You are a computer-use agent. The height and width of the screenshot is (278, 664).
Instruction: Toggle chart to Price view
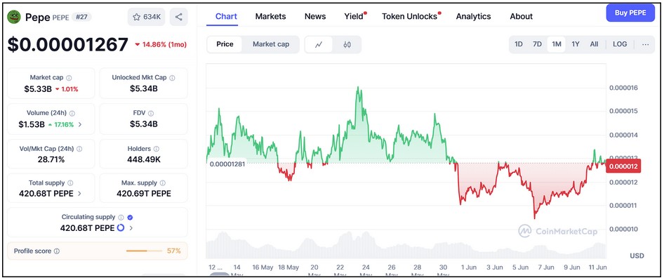(225, 44)
